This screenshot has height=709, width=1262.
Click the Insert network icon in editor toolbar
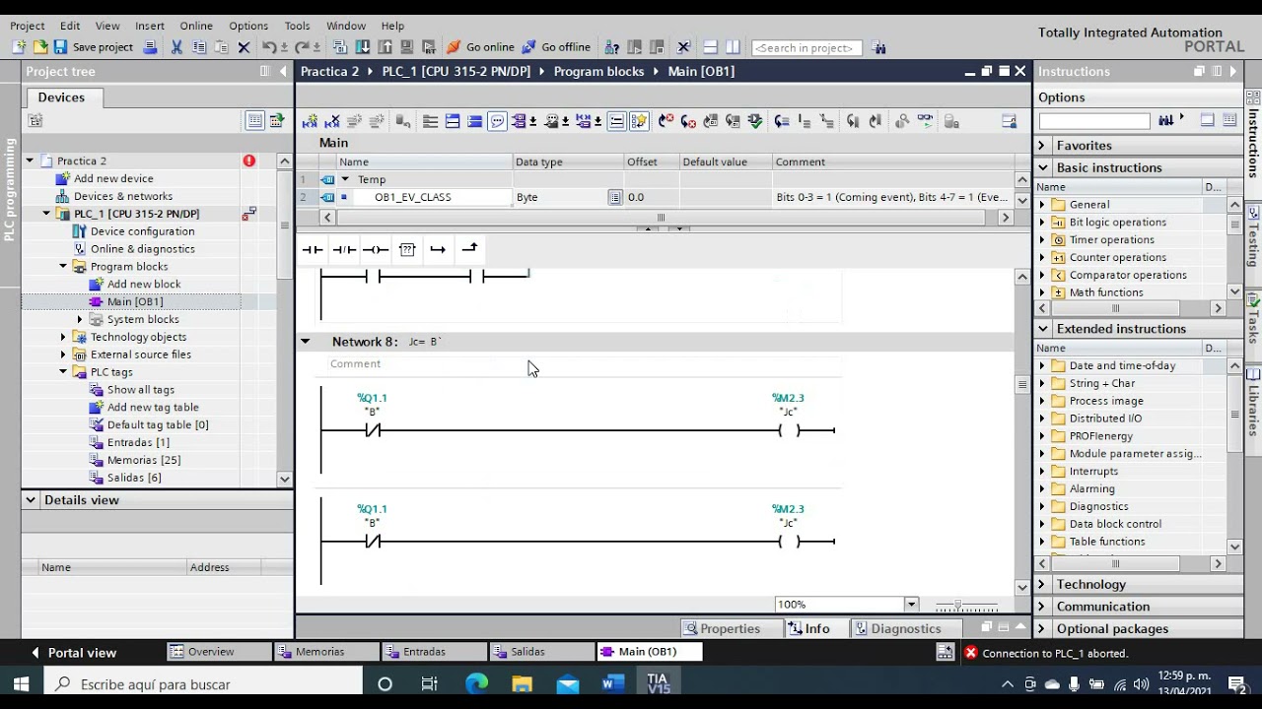coord(310,121)
